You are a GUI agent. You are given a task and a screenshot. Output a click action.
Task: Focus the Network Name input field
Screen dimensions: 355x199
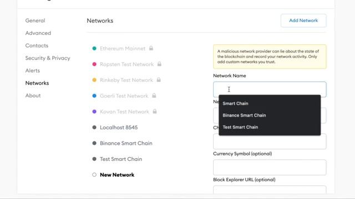tap(270, 89)
